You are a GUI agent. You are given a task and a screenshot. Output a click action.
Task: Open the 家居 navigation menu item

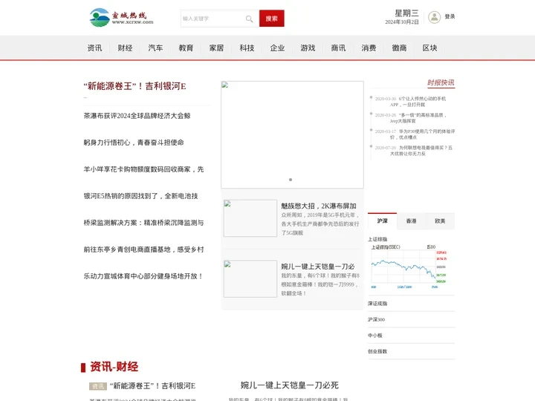(x=216, y=48)
